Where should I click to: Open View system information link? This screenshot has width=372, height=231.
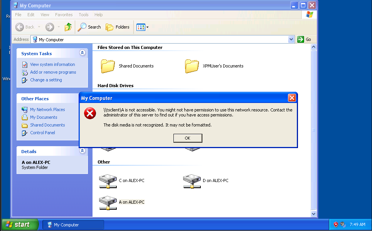coord(52,64)
